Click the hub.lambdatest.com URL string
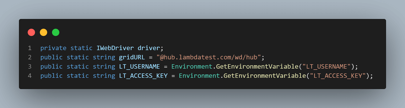Screen dimensions: 405x108 click(x=209, y=57)
